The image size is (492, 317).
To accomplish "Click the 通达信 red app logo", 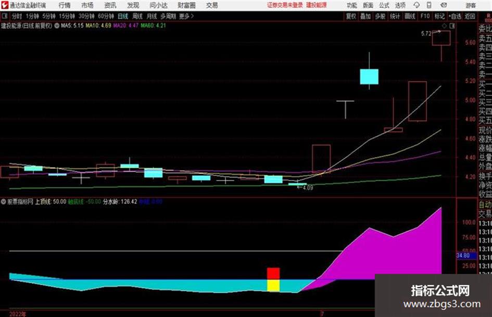I will (4, 5).
